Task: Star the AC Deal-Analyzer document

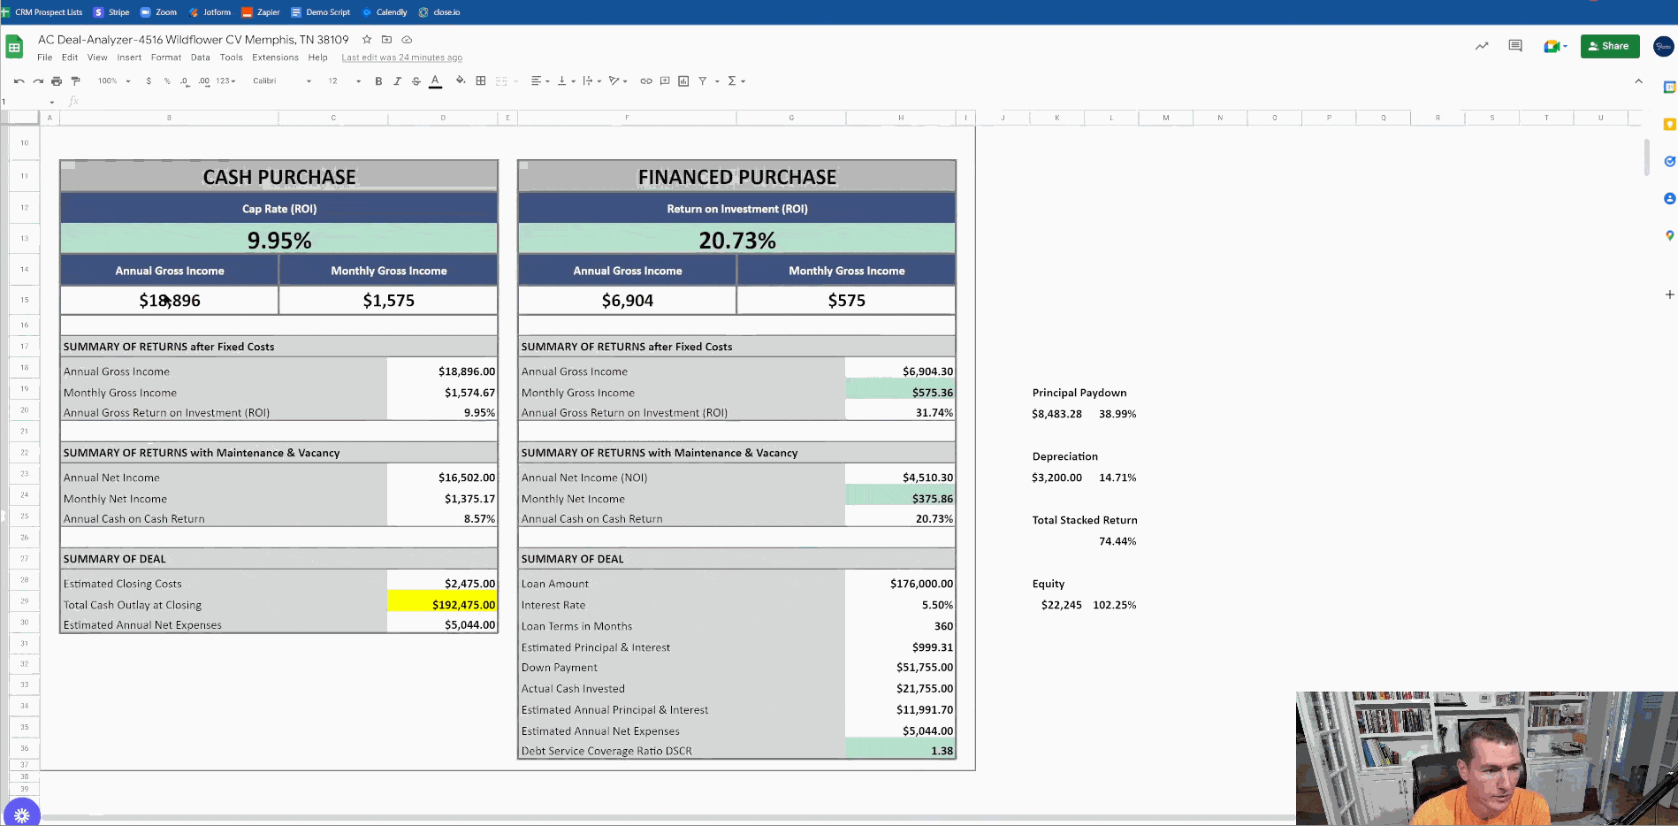Action: pos(367,40)
